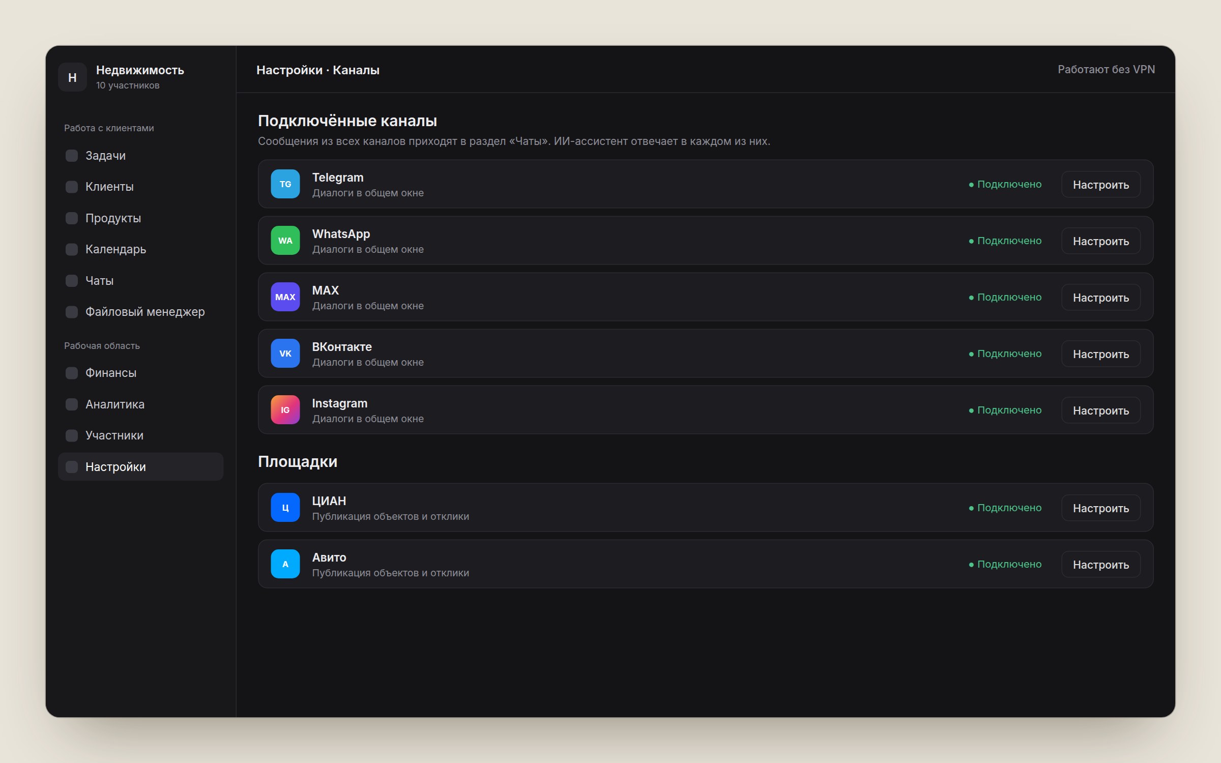Open MAX channel settings via Настроить
1221x763 pixels.
1100,297
